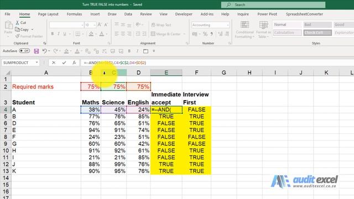The width and height of the screenshot is (354, 199).
Task: Click the Undo arrow in quick access
Action: click(x=44, y=51)
